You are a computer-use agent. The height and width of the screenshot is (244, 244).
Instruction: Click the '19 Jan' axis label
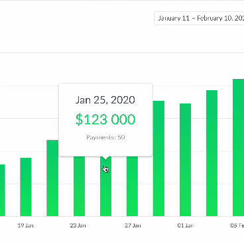point(26,225)
